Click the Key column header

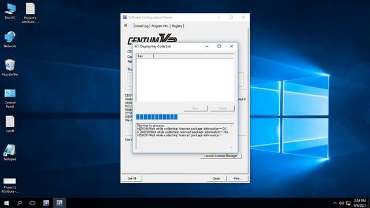[x=145, y=56]
